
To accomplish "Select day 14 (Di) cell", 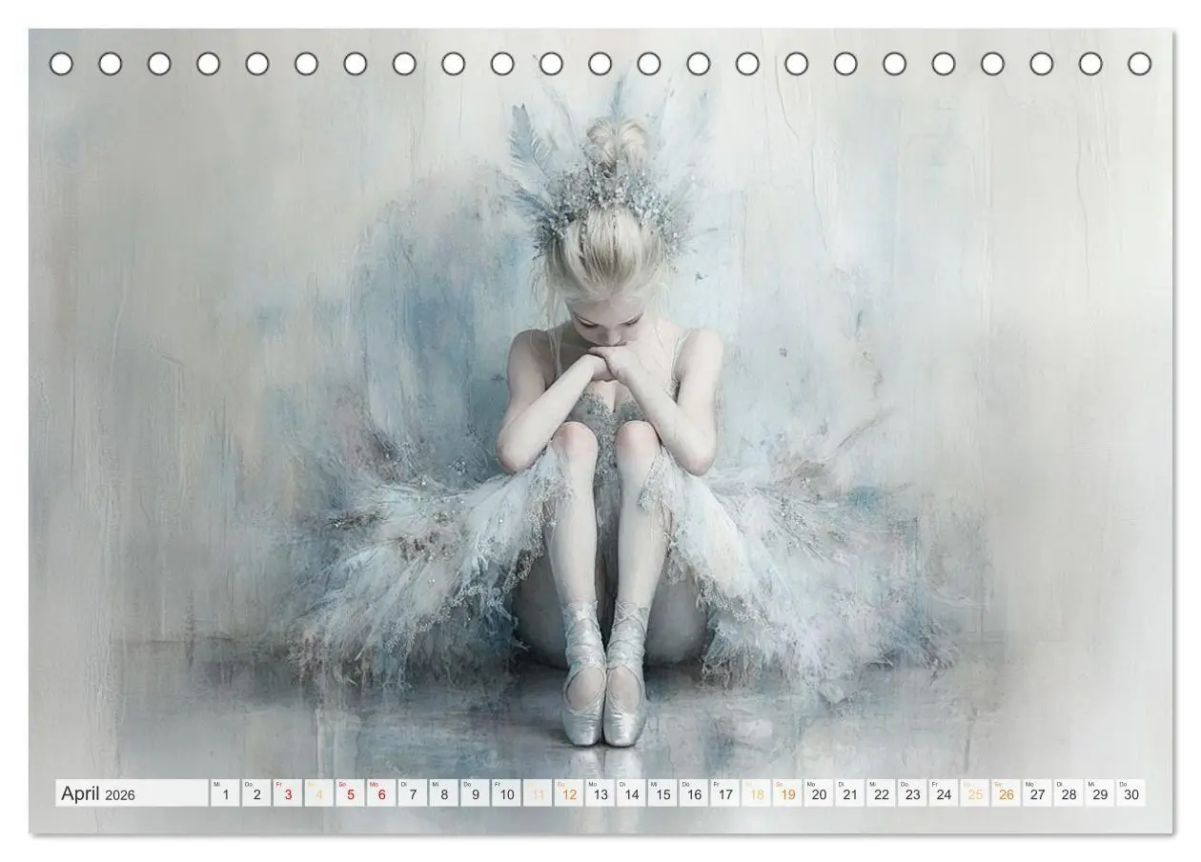I will [x=632, y=793].
